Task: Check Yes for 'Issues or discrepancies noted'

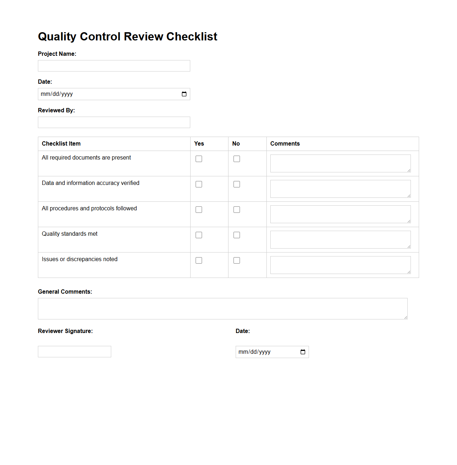Action: pyautogui.click(x=199, y=260)
